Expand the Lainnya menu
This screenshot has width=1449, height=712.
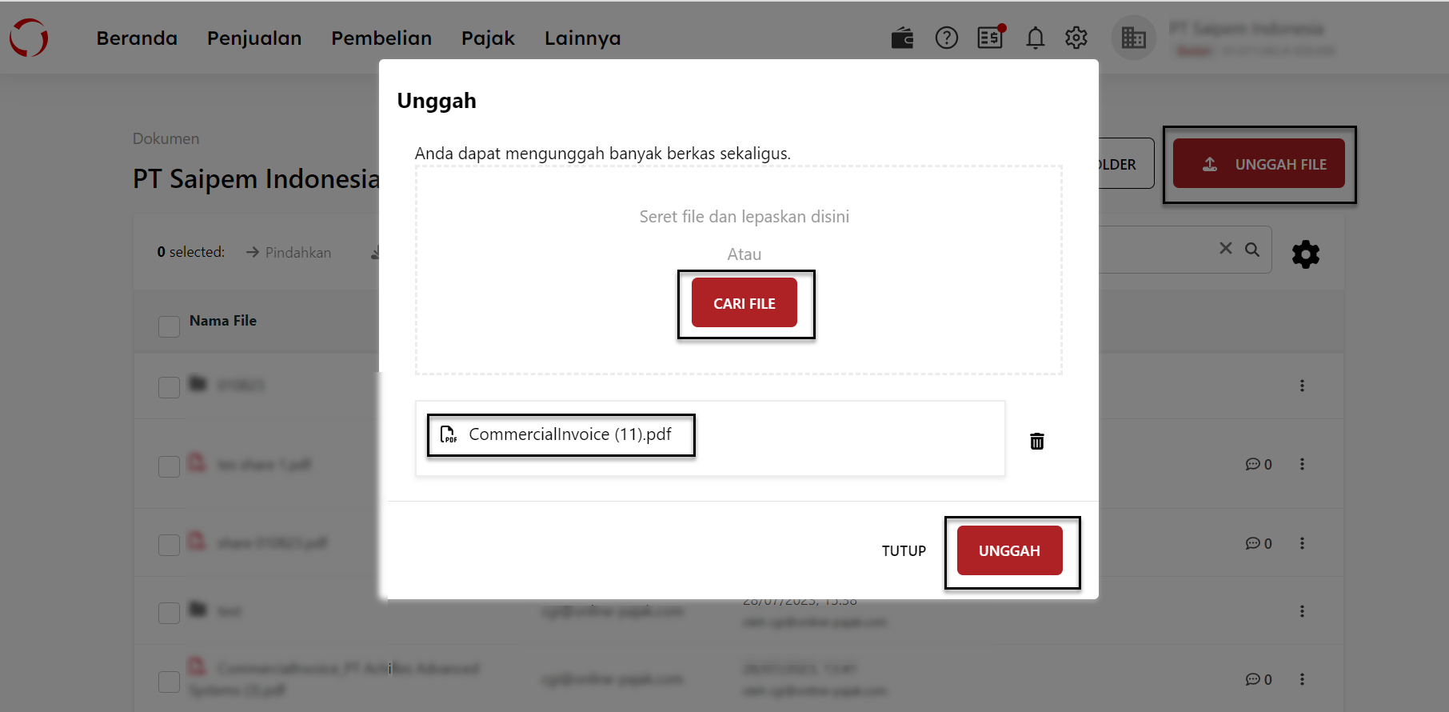coord(582,38)
